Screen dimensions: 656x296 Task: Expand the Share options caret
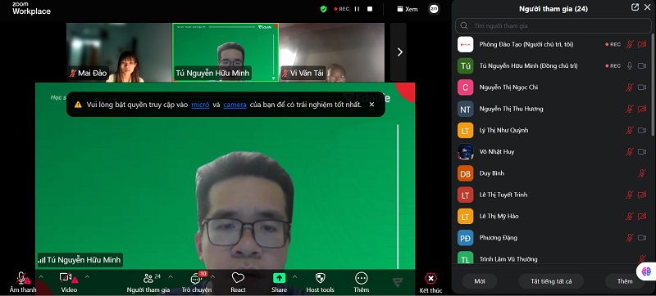point(294,277)
